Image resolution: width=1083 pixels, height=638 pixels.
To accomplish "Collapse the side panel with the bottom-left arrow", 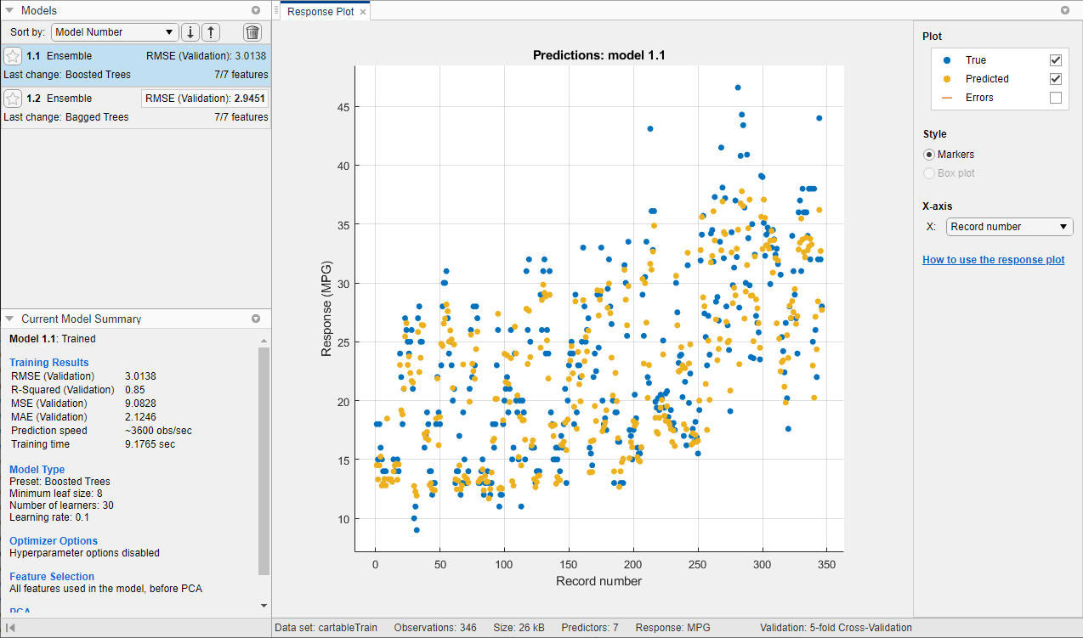I will 12,627.
